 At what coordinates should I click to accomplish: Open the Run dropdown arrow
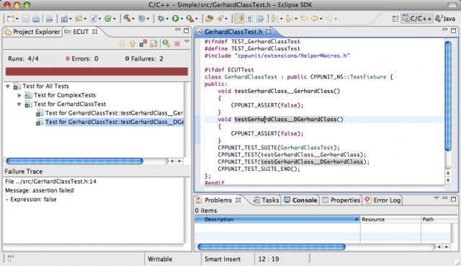pos(182,19)
